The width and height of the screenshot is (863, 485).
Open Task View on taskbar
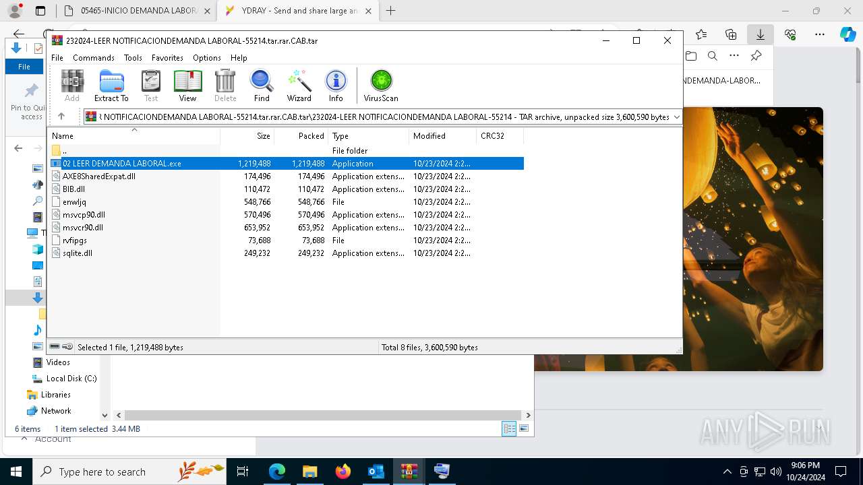tap(243, 472)
